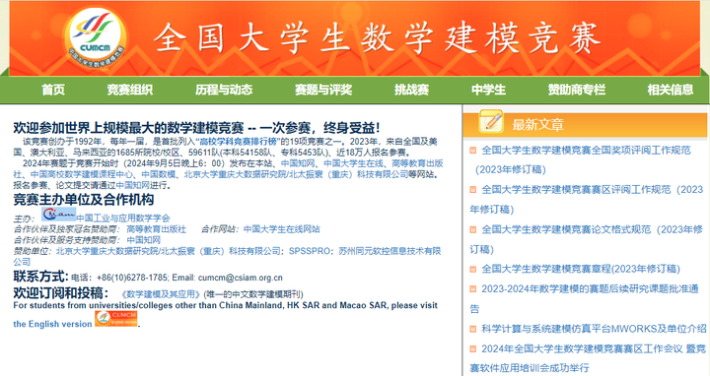Open the 高校学科竞赛排行榜 link
Image resolution: width=710 pixels, height=376 pixels.
pos(239,142)
